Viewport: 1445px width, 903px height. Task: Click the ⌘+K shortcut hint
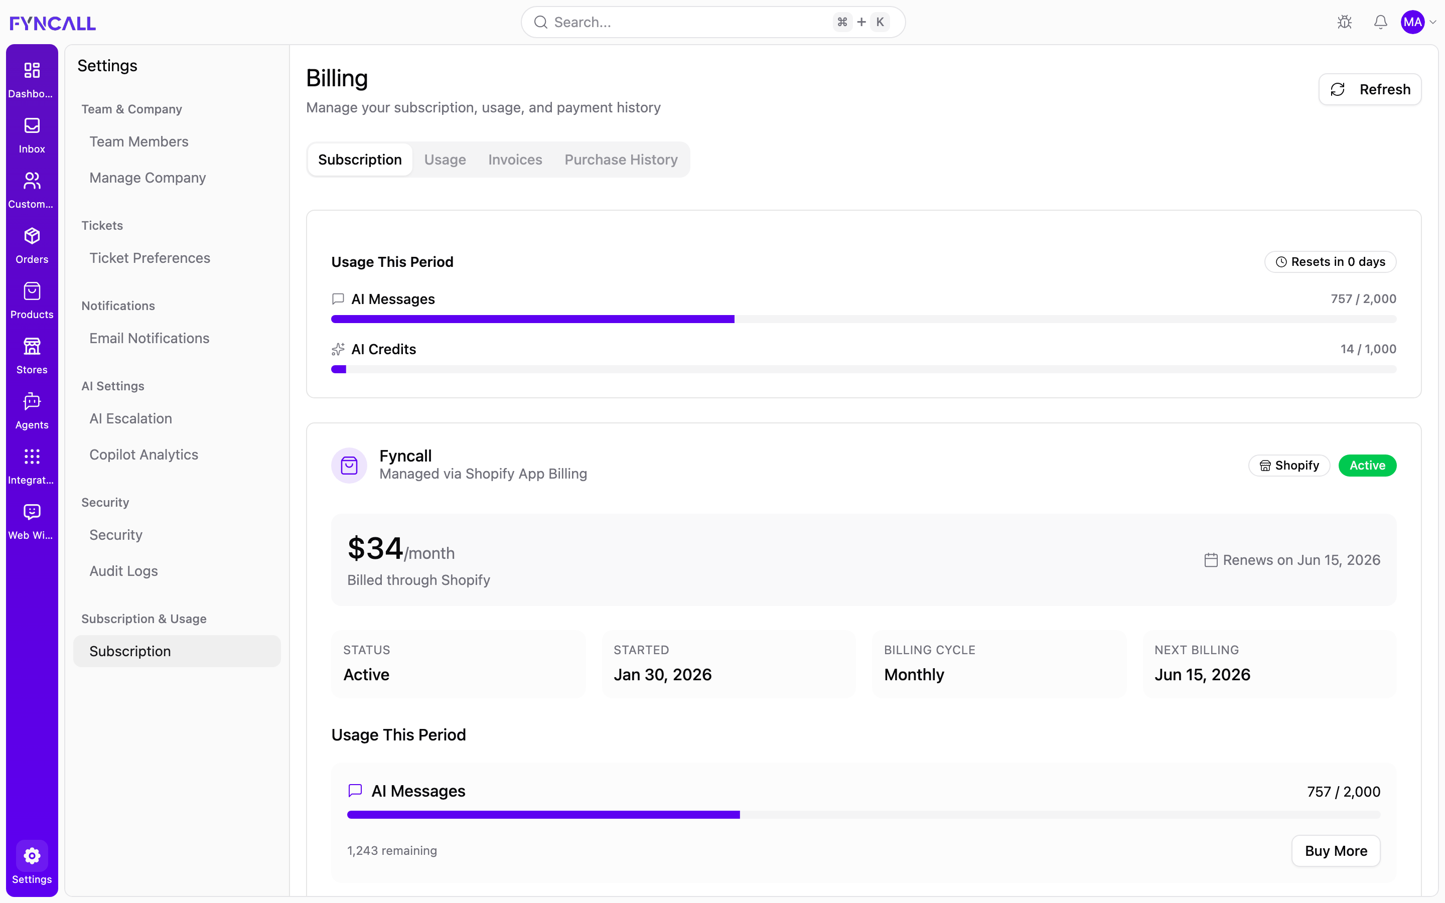point(861,22)
